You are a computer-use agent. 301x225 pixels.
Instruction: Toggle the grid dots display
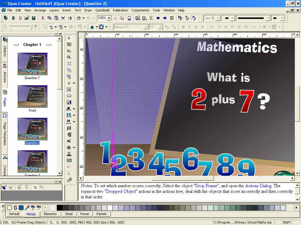(115, 18)
